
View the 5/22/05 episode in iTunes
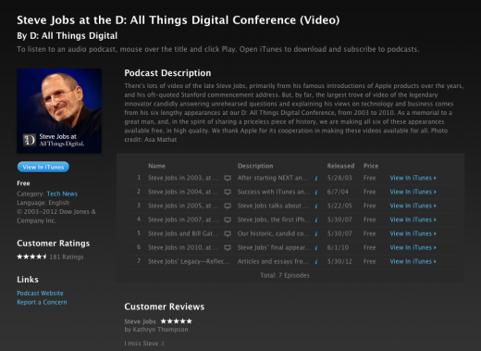point(413,206)
